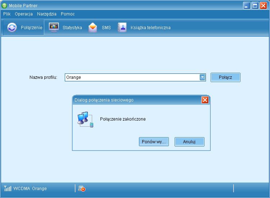
Task: Click the Statystyka monitor chart icon
Action: pos(54,27)
